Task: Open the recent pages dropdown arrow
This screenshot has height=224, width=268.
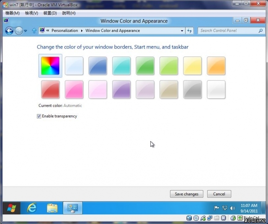Action: coord(26,31)
